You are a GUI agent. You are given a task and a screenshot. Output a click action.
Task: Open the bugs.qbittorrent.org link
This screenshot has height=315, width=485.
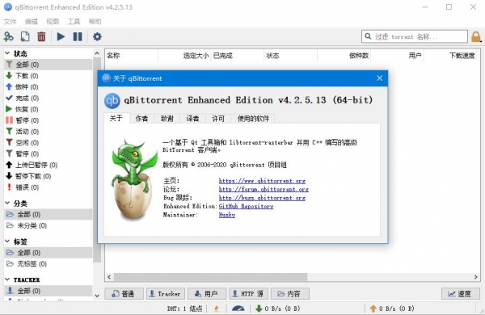click(262, 198)
